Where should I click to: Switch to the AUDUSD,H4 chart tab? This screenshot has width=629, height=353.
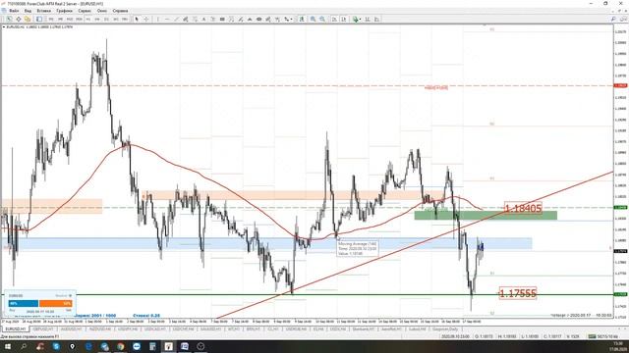(72, 329)
